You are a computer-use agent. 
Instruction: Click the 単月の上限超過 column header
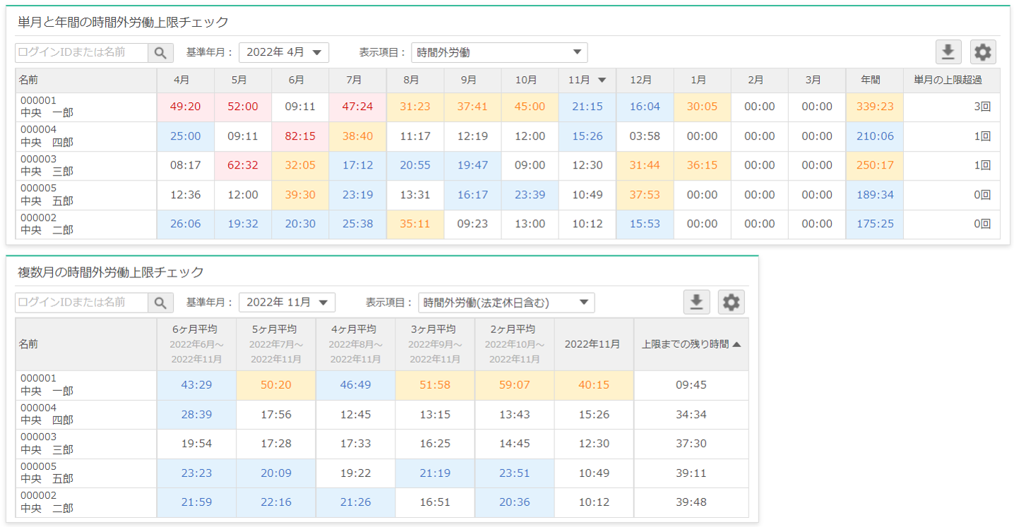[x=951, y=80]
